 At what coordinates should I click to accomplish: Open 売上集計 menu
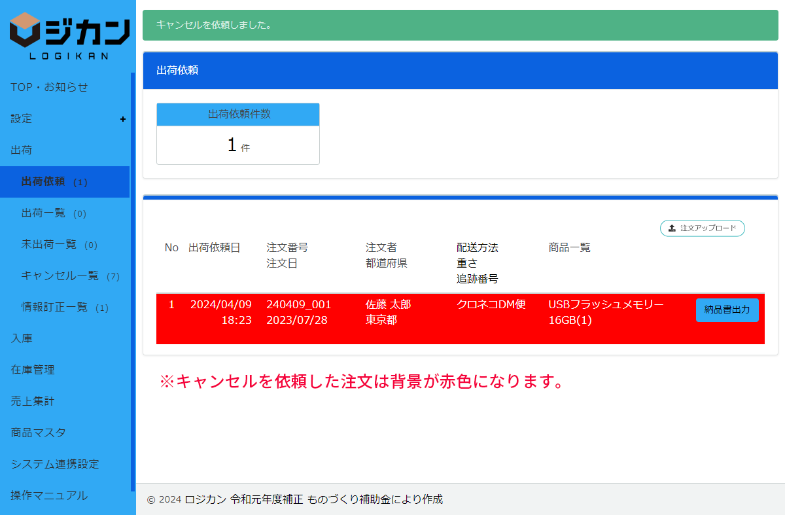click(x=33, y=401)
